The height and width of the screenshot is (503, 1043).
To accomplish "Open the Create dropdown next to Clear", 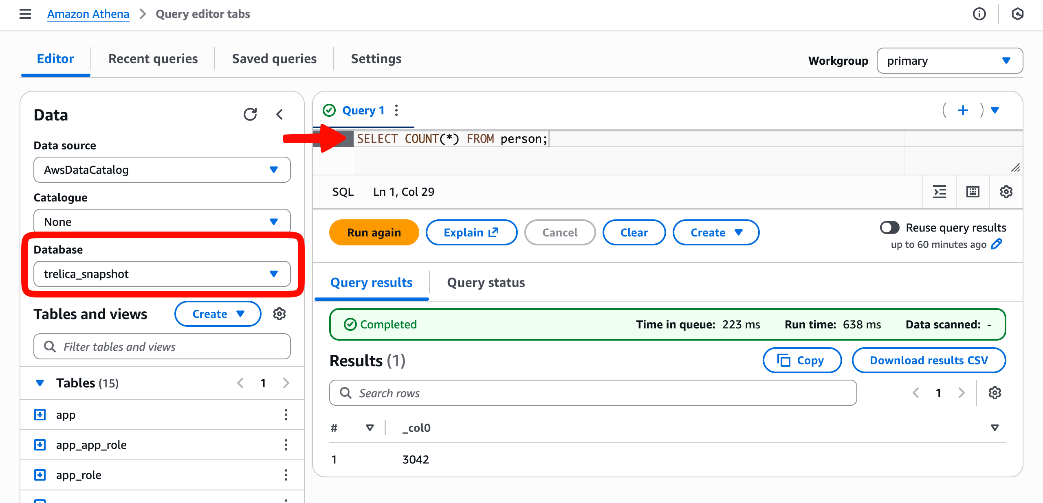I will (716, 232).
